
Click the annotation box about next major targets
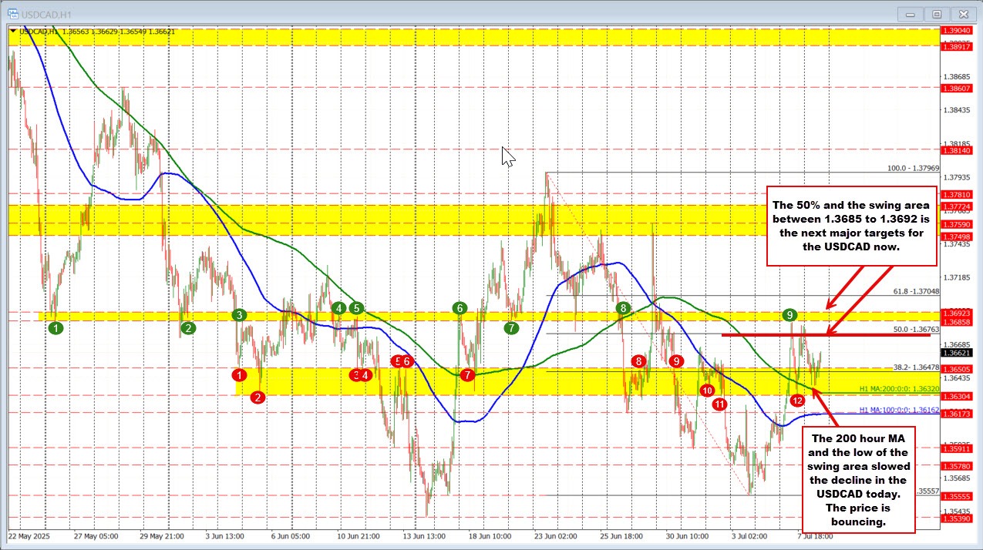tap(851, 226)
